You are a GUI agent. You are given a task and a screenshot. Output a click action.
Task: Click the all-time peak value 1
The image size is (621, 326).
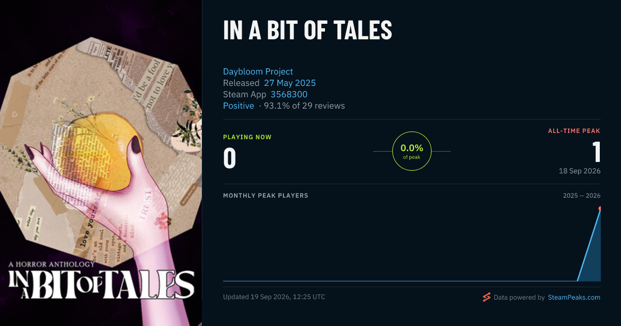coord(596,152)
